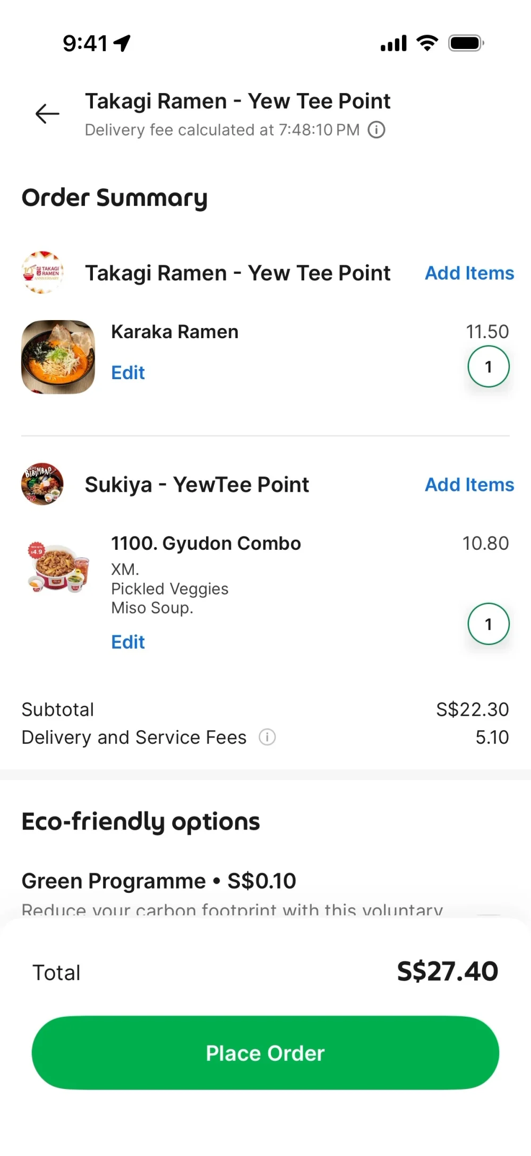
Task: Tap the Karaka Ramen item name
Action: pos(175,332)
